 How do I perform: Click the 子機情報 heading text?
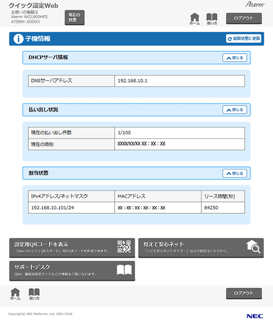click(x=38, y=39)
